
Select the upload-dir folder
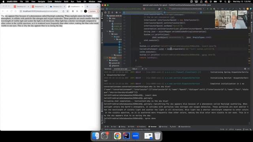114,63
